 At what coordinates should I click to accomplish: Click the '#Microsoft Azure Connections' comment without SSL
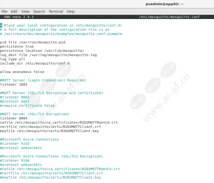click(x=29, y=139)
